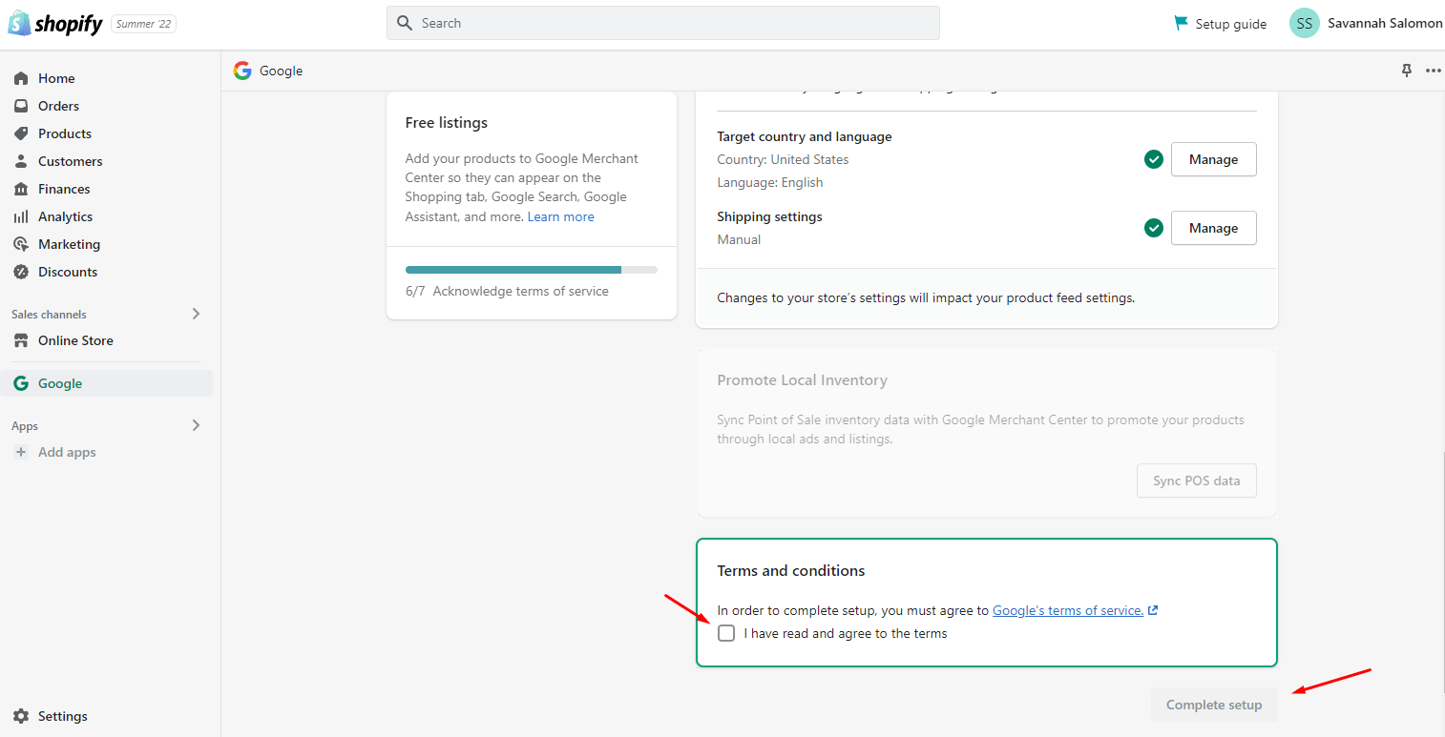Click the Setup guide flag icon

1181,23
